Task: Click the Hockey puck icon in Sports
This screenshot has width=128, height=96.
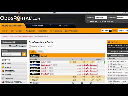Action: click(3, 75)
